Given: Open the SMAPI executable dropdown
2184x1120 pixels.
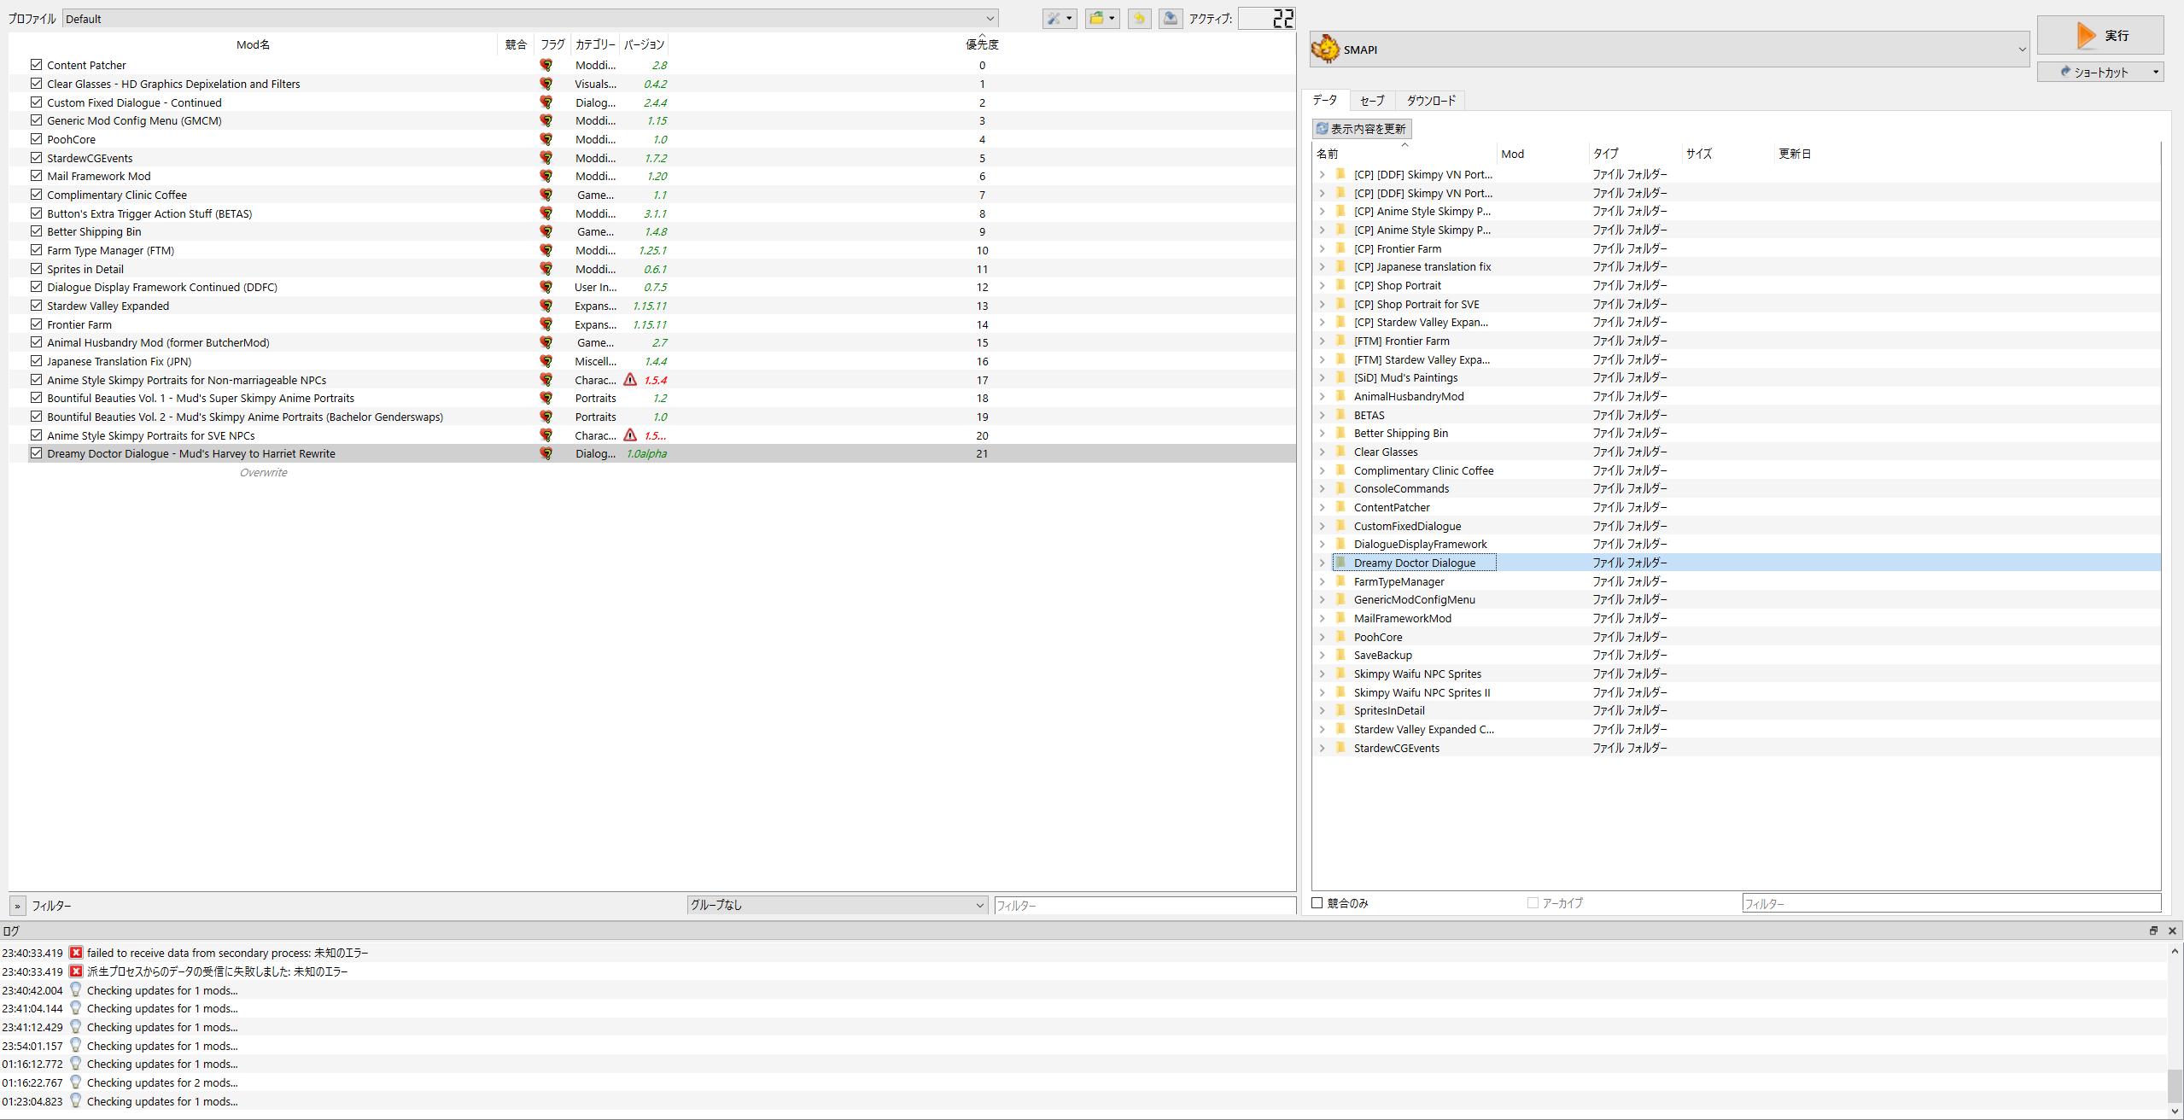Looking at the screenshot, I should (1669, 50).
